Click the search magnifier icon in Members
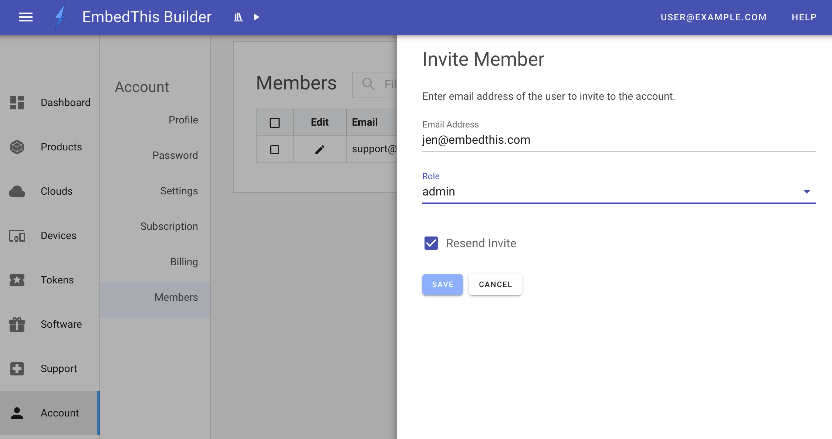Screen dimensions: 832x439 368,84
